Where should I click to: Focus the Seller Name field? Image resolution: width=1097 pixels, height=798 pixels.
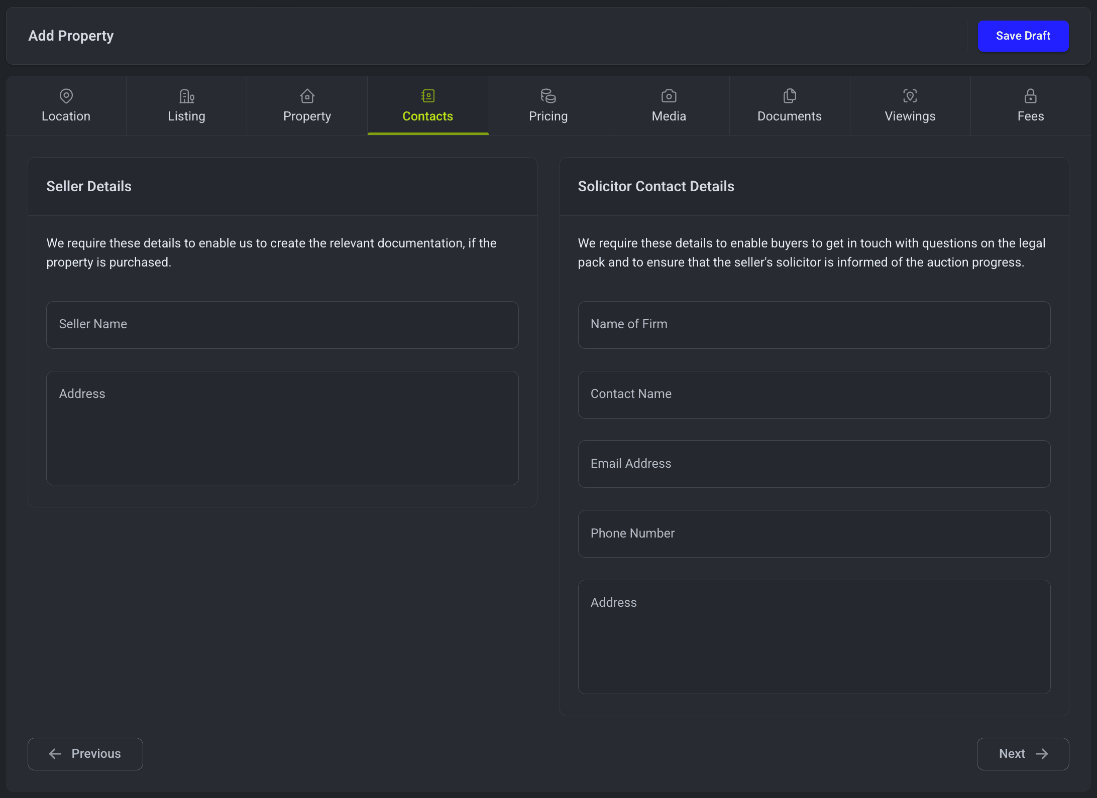coord(282,325)
